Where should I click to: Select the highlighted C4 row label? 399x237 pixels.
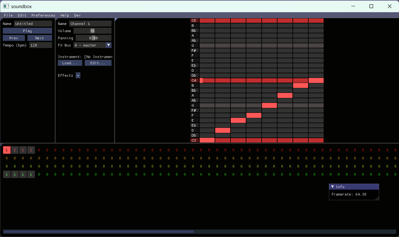pyautogui.click(x=194, y=80)
